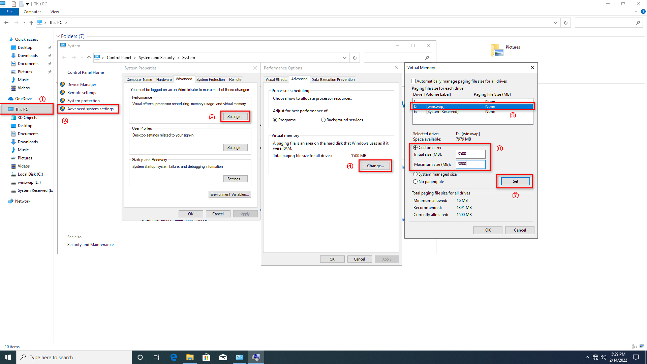The width and height of the screenshot is (647, 364).
Task: Select OneDrive in the navigation pane
Action: (23, 99)
